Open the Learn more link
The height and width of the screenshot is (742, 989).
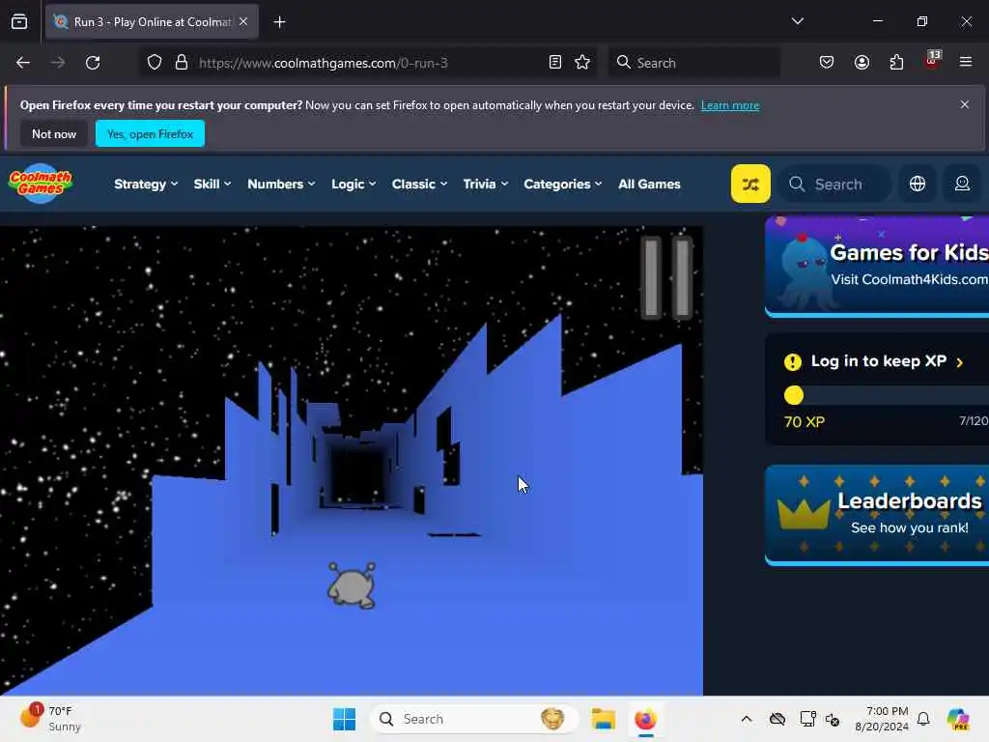point(730,105)
